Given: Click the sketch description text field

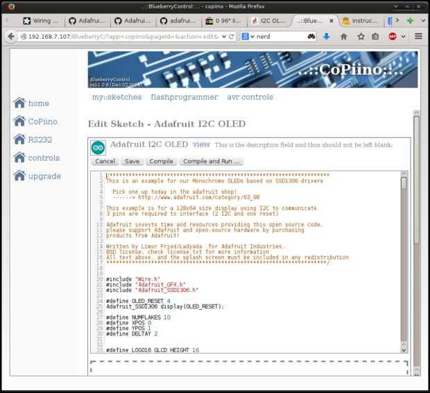Looking at the screenshot, I should coord(303,145).
